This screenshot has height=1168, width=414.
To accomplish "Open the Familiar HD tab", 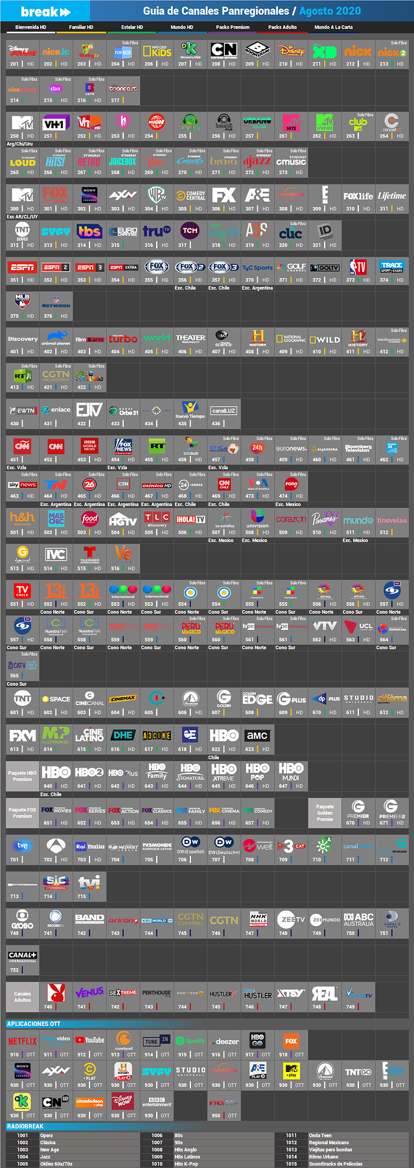I will [81, 27].
